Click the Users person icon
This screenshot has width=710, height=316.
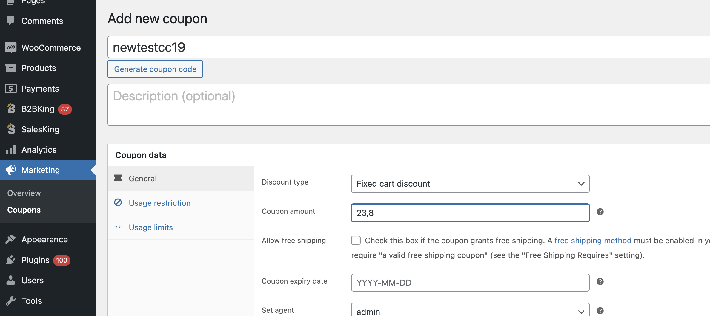click(x=11, y=280)
